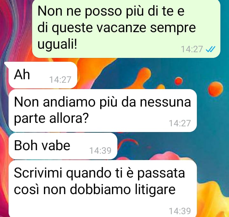Click the 14:39 timestamp on the last message
This screenshot has height=217, width=229.
(180, 211)
